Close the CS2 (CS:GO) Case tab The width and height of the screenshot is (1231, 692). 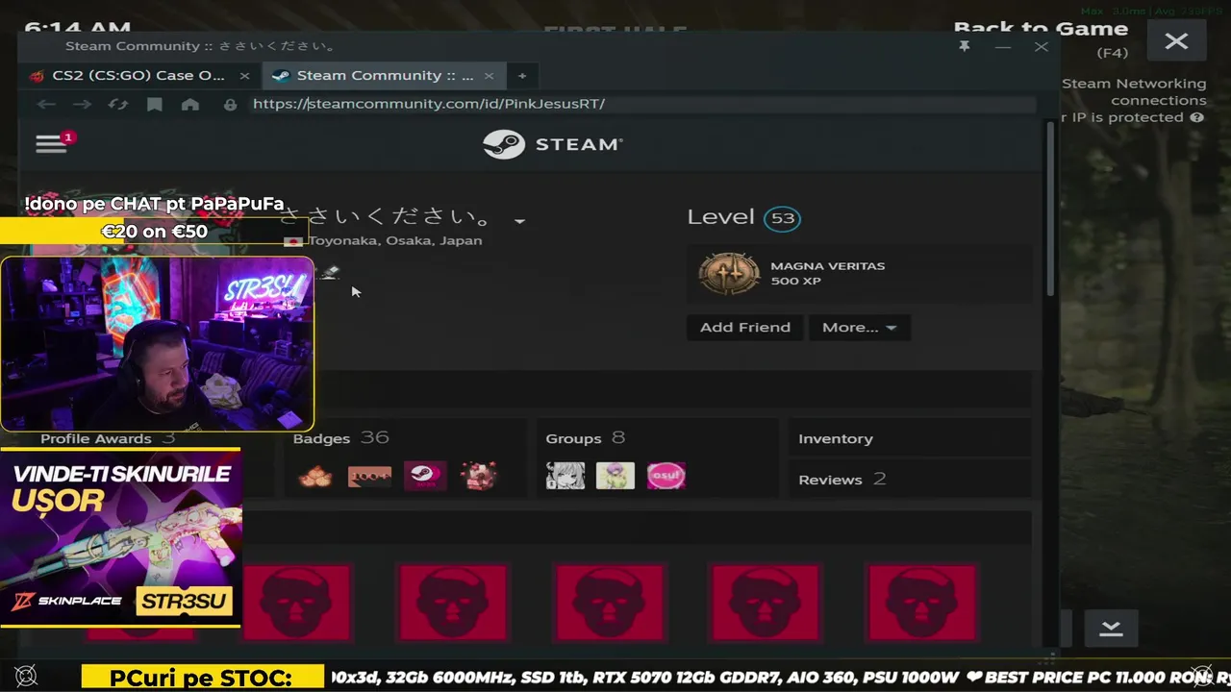click(x=244, y=76)
